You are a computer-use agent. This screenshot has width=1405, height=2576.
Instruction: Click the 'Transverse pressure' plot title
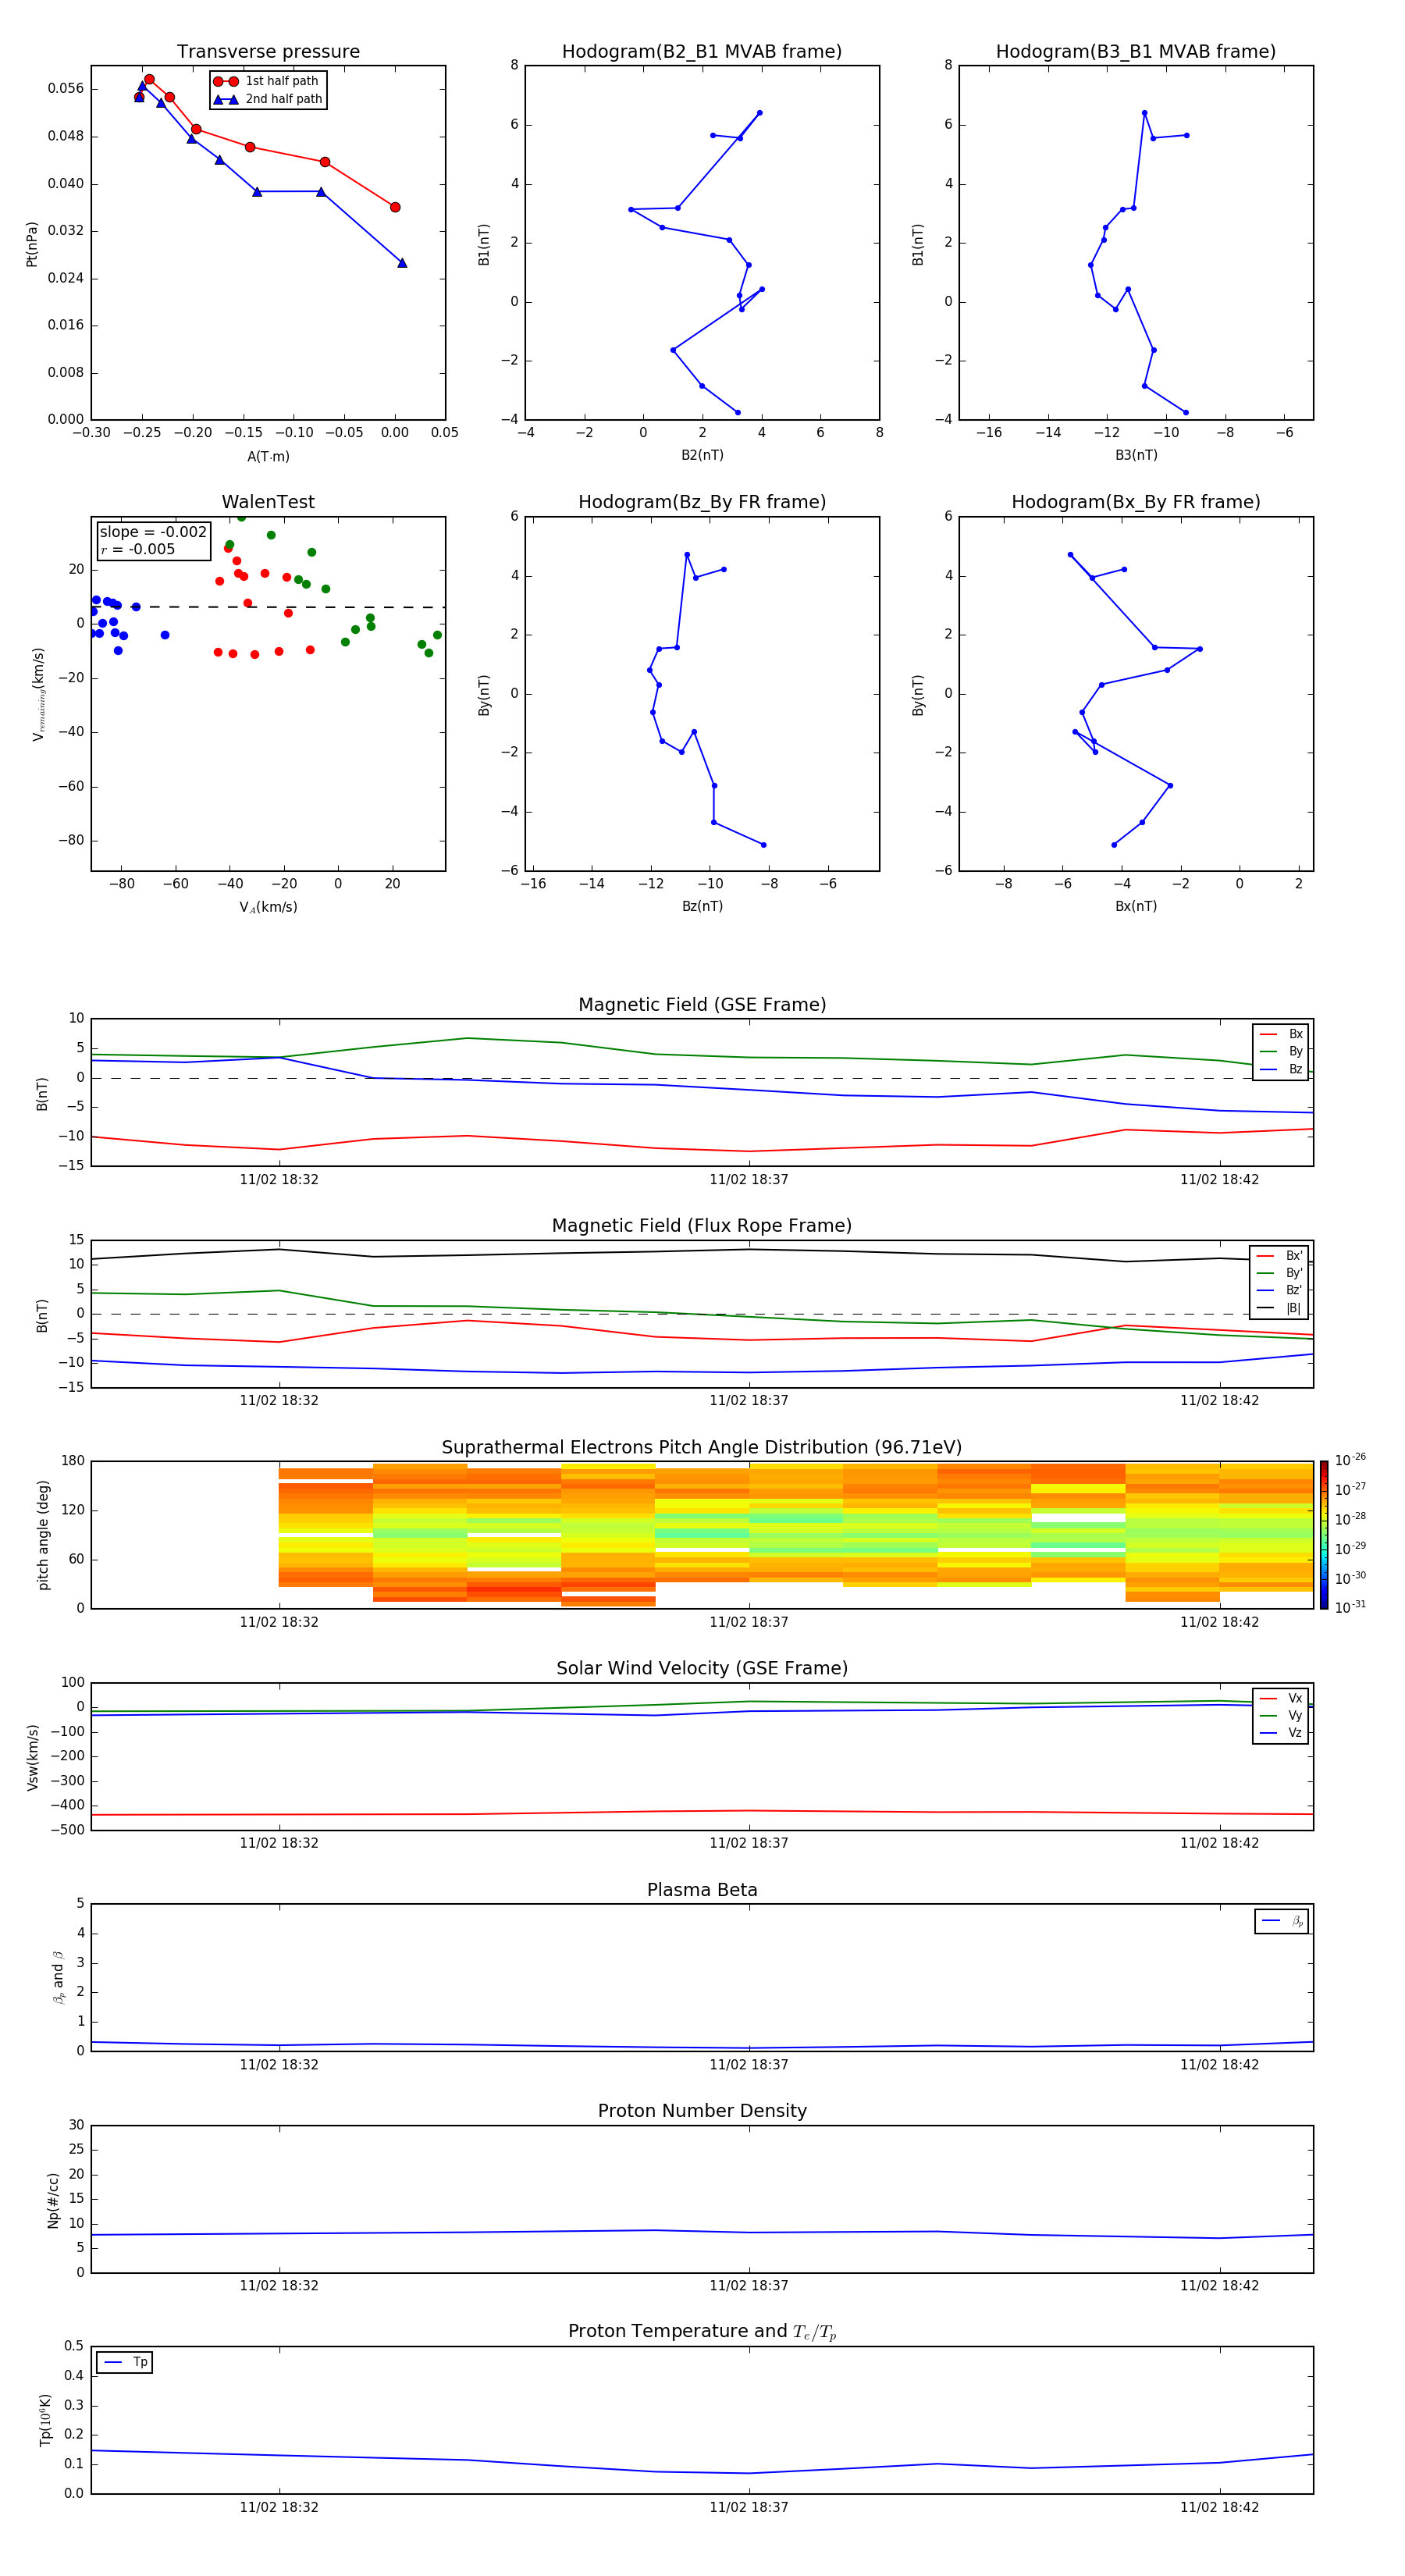pos(268,52)
